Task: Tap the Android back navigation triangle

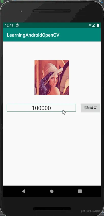Action: [x=23, y=191]
